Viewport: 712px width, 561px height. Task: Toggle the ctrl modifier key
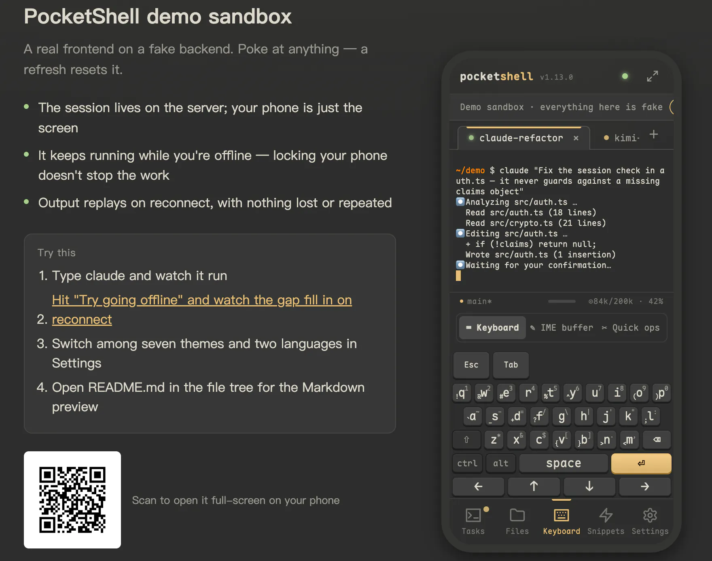click(x=467, y=463)
